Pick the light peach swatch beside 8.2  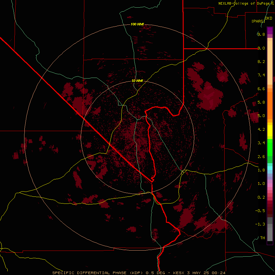[270, 63]
